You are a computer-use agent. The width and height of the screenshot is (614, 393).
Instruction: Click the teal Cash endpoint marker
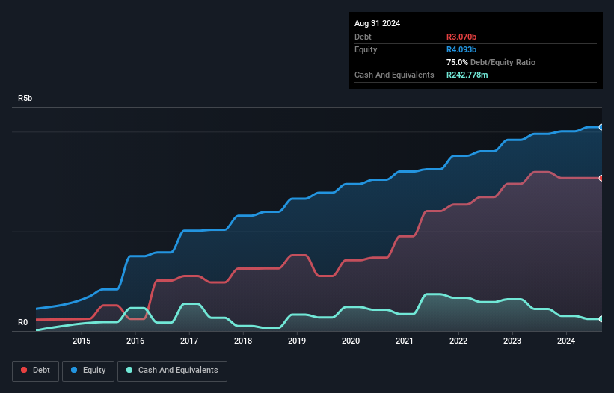pyautogui.click(x=601, y=319)
